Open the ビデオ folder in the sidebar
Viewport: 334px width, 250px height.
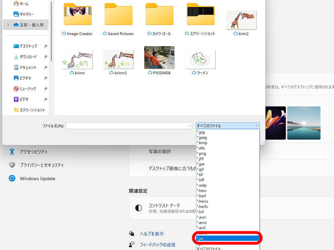[23, 99]
